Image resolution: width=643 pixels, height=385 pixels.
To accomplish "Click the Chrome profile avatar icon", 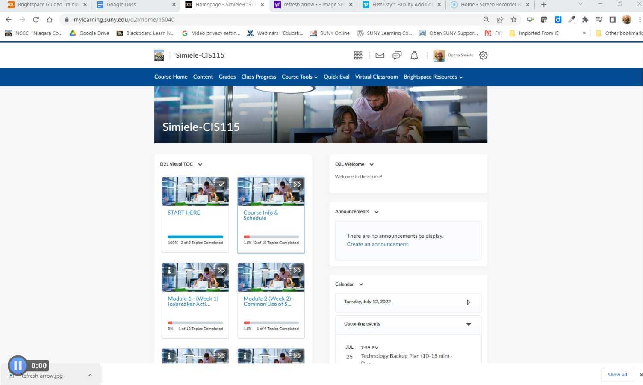I will (x=626, y=19).
